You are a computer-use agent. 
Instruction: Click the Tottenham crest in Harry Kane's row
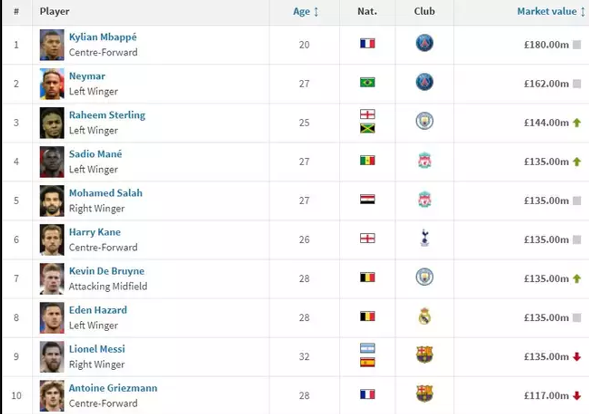tap(424, 239)
